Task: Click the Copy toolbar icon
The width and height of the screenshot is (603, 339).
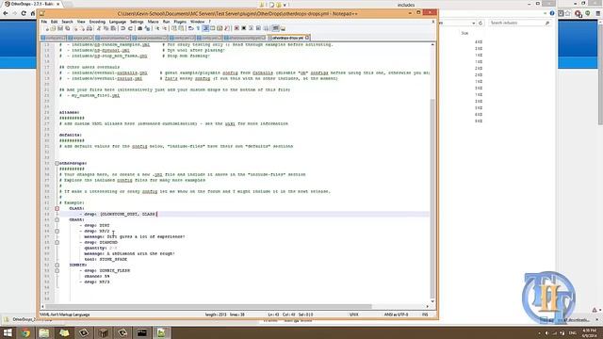Action: coord(106,28)
